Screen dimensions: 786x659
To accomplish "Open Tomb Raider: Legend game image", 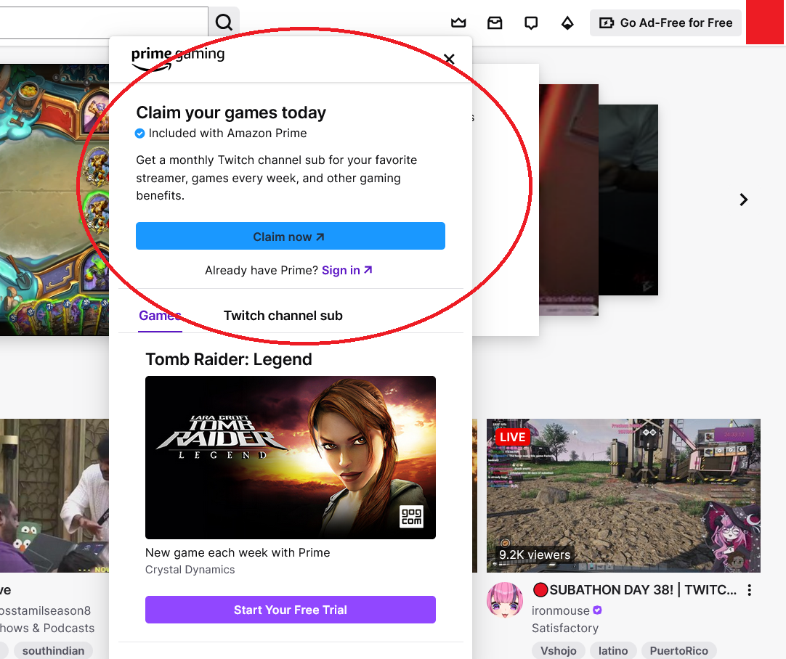I will point(290,457).
